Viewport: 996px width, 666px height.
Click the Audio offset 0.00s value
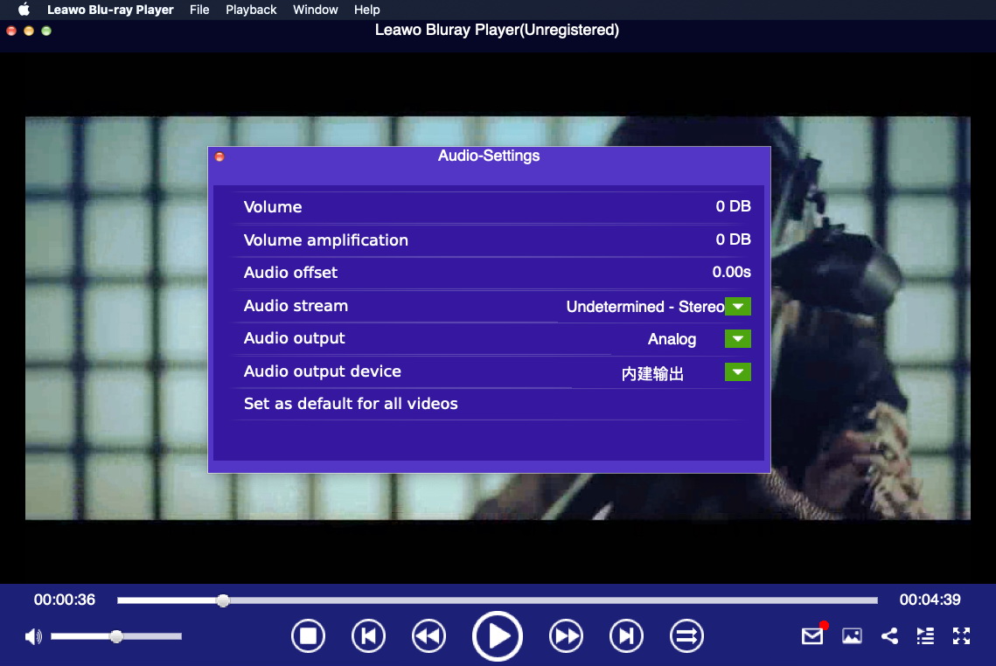click(731, 273)
